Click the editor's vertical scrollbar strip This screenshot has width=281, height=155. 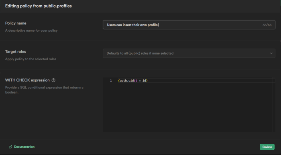tap(273, 105)
